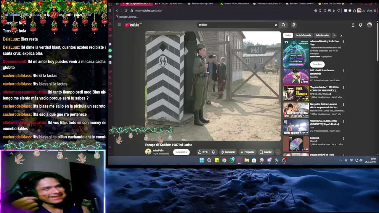The image size is (379, 213).
Task: Switch to Lanza una moneda tab
Action: (331, 4)
